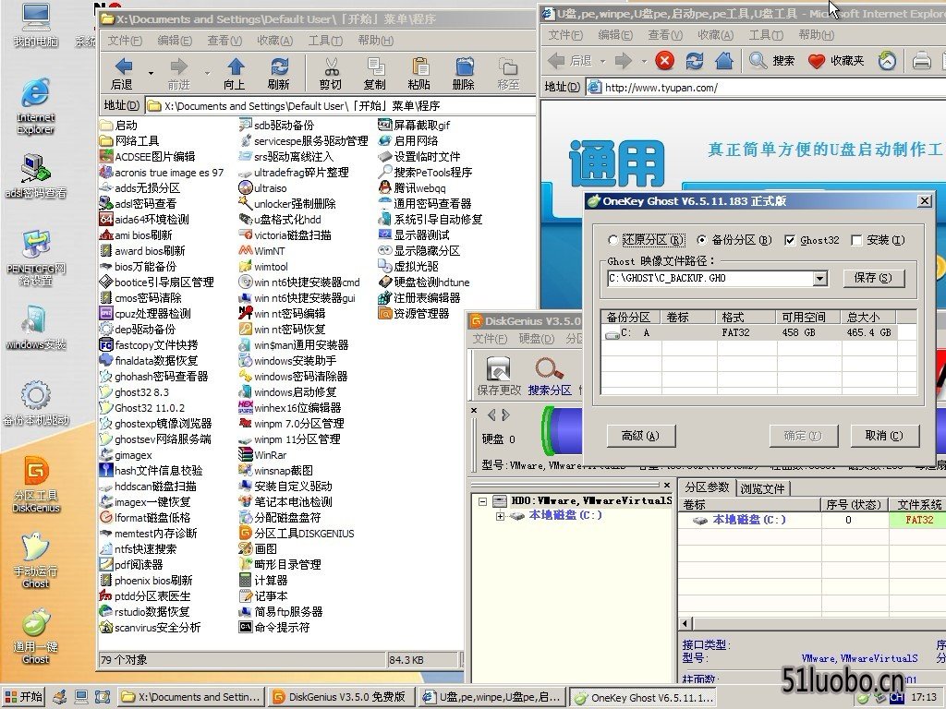This screenshot has height=709, width=946.
Task: Switch to 分区参数 tab in DiskGenius
Action: pos(707,487)
